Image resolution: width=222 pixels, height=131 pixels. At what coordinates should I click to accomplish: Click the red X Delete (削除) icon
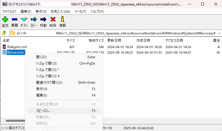click(53, 20)
